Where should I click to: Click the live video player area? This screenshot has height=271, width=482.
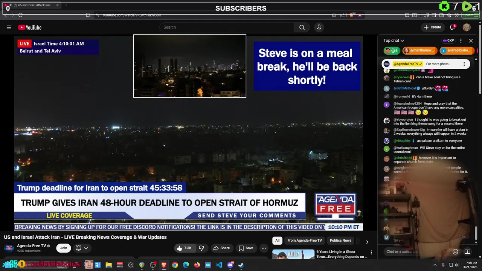coord(188,133)
